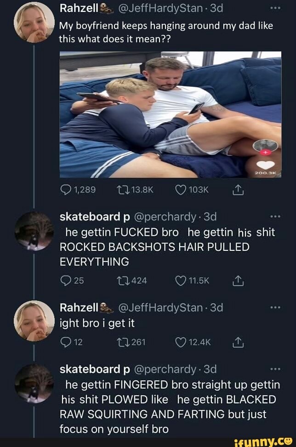Like the tweet with 103K likes
Screen dimensions: 296x447
181,190
